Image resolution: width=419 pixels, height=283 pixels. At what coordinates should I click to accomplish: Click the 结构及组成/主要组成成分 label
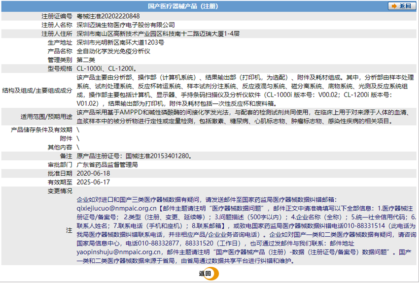(37, 91)
